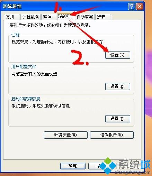This screenshot has height=176, width=152.
Task: Click the 性能 group box label
Action: pos(15,35)
